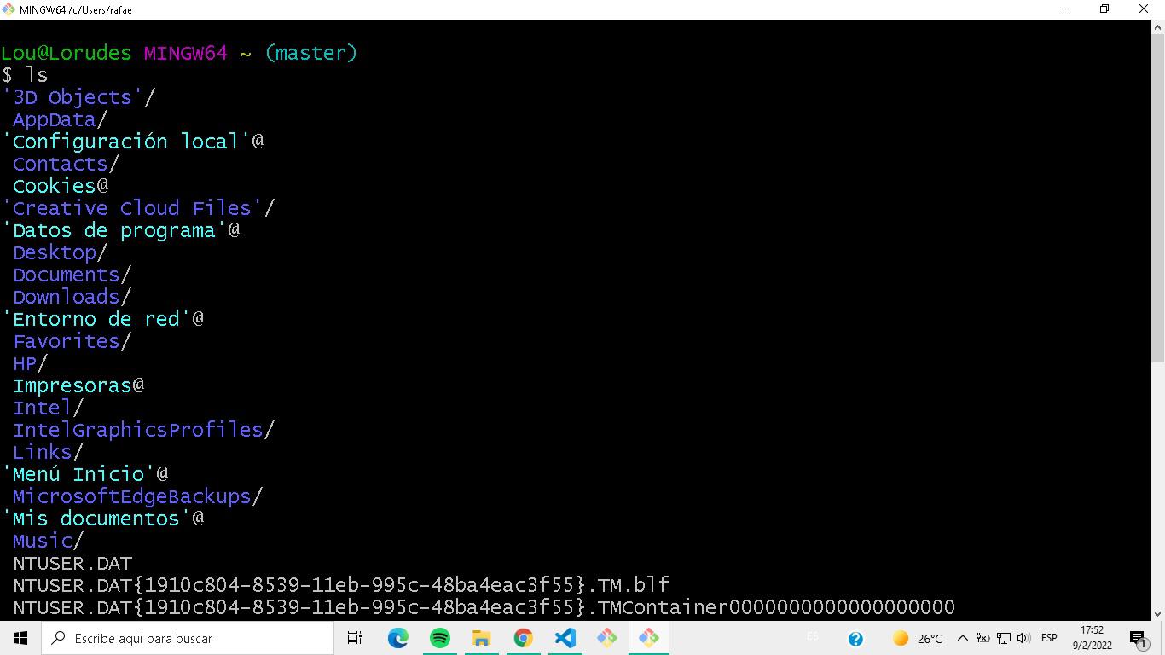Viewport: 1165px width, 655px height.
Task: Click the Favorites directory entry
Action: [x=72, y=341]
